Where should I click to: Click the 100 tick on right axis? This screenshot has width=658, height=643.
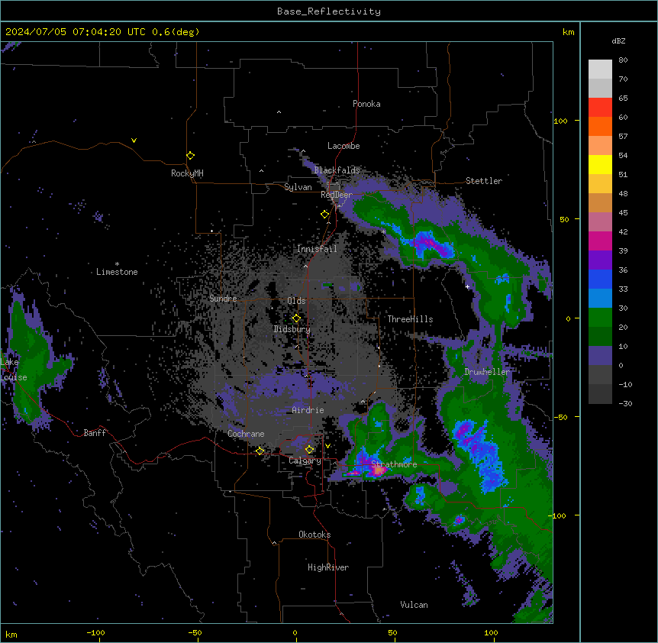[560, 121]
